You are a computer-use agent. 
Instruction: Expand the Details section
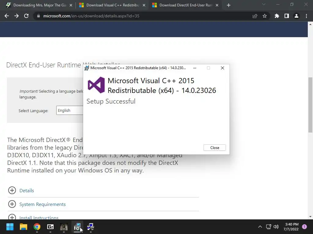12,190
